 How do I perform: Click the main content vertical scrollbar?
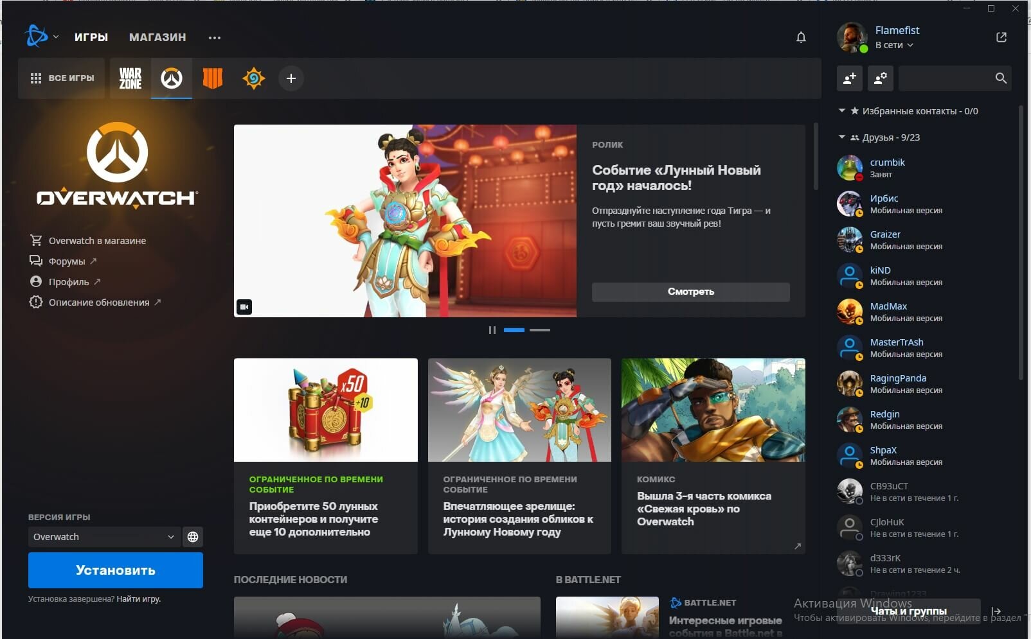[x=816, y=156]
